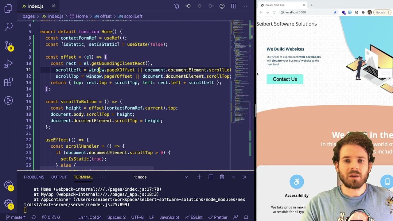Click 'Seibert Software Solutions' site title

[x=287, y=24]
